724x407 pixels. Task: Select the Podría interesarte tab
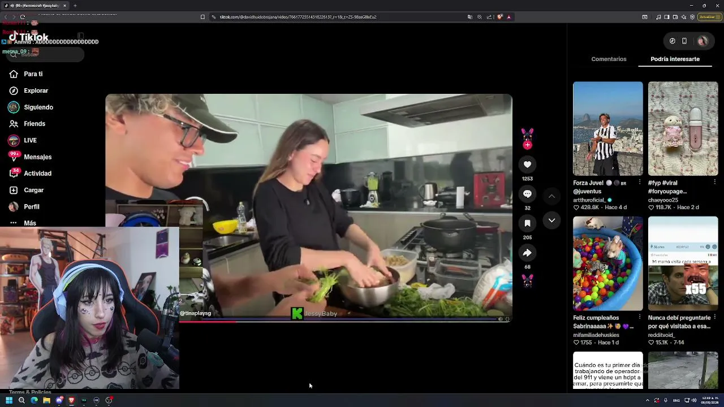(675, 59)
